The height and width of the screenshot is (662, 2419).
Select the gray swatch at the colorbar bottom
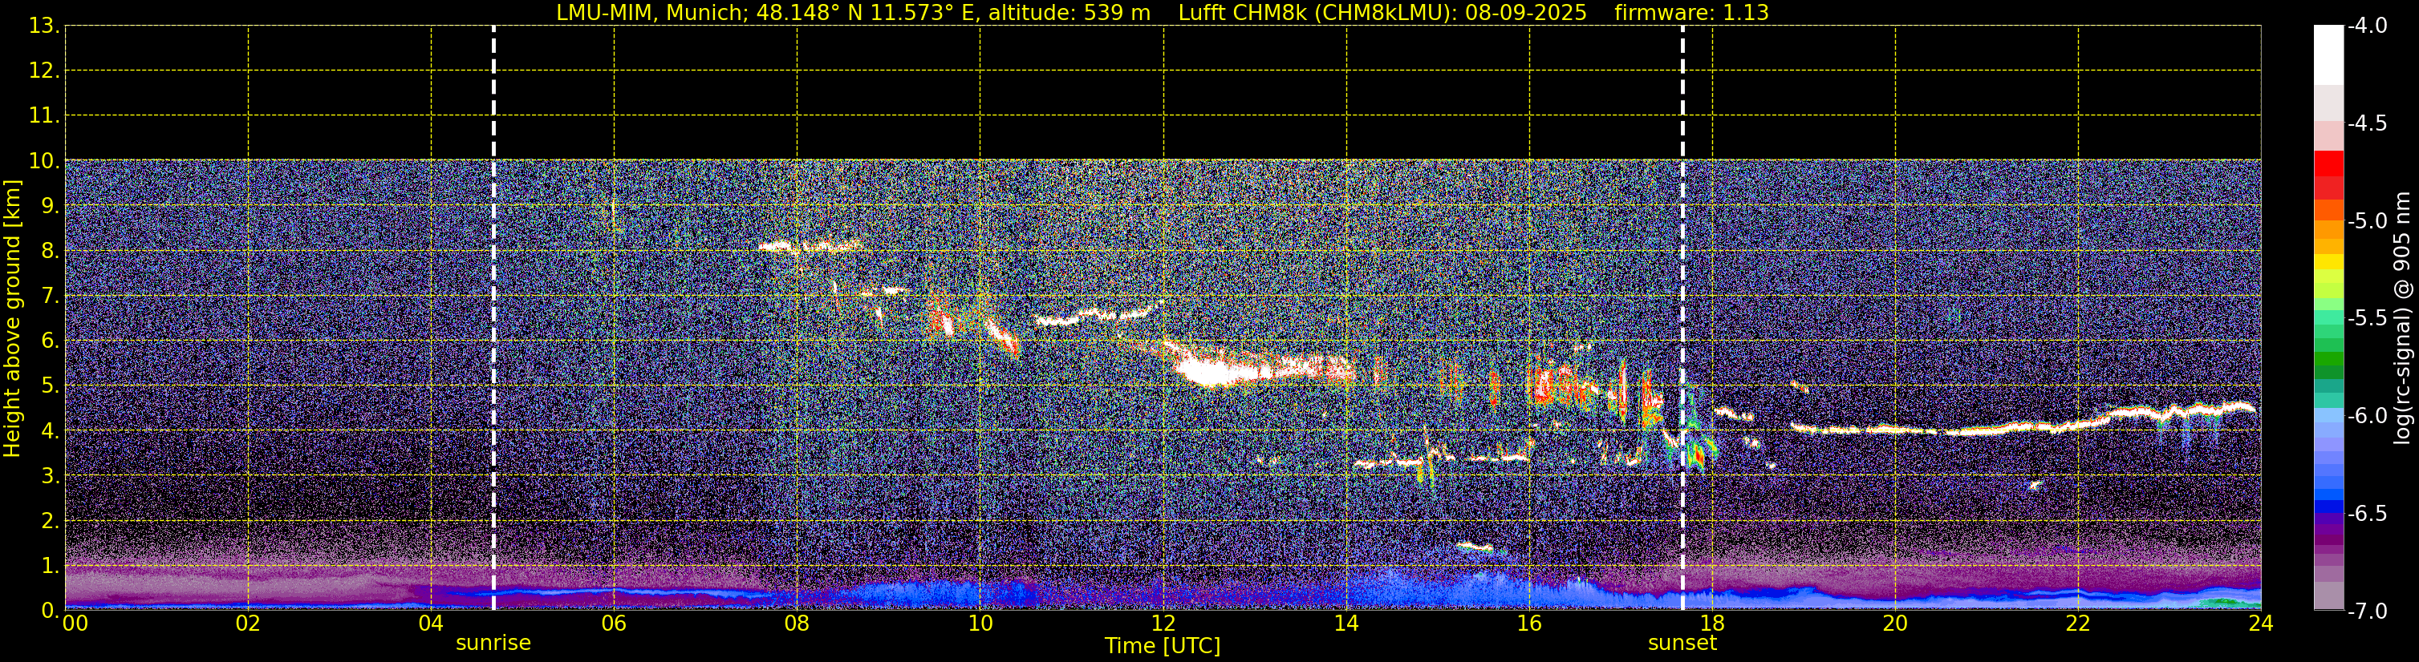click(2328, 595)
